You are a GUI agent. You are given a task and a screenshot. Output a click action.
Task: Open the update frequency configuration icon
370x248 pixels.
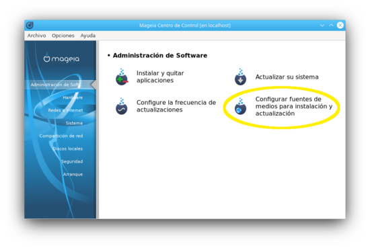tap(122, 106)
